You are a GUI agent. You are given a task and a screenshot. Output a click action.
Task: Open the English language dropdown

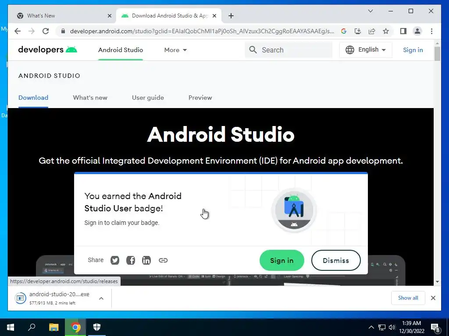pyautogui.click(x=366, y=50)
